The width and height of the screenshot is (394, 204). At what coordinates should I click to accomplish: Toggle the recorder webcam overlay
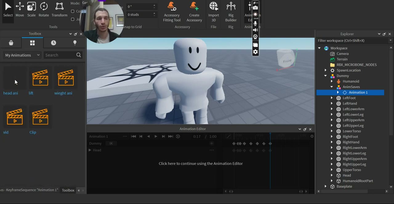pyautogui.click(x=255, y=37)
